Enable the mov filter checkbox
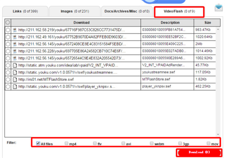This screenshot has width=225, height=158. 208,143
